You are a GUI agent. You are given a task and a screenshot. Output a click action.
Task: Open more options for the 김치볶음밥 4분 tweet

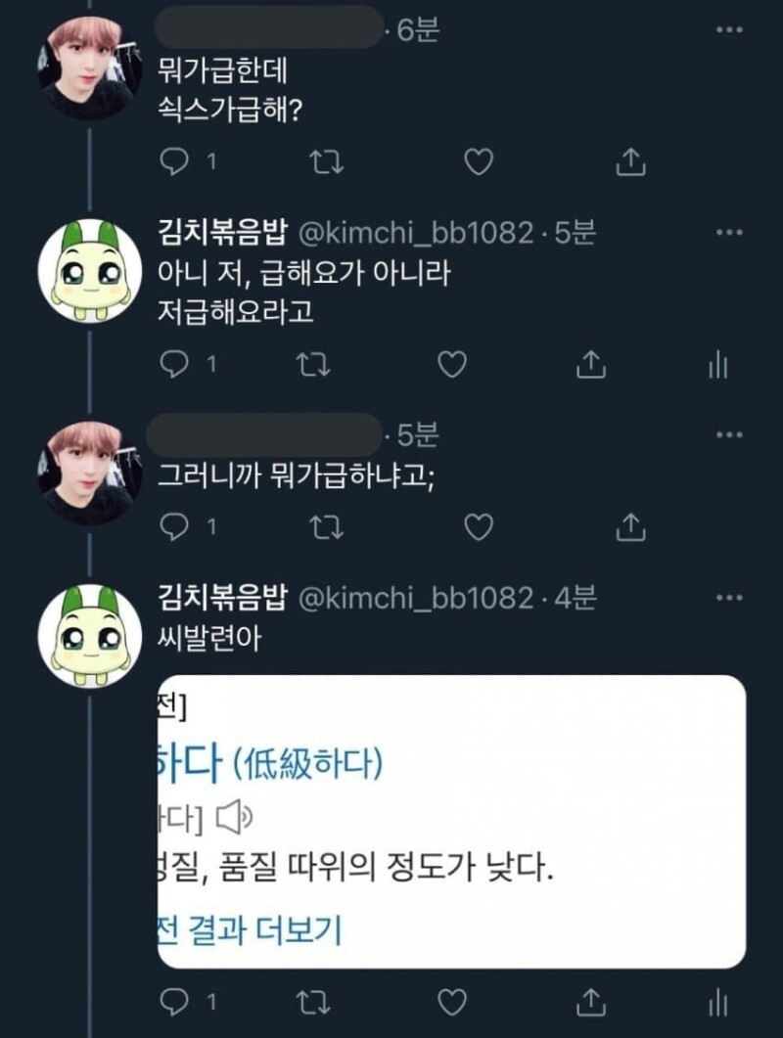(729, 598)
